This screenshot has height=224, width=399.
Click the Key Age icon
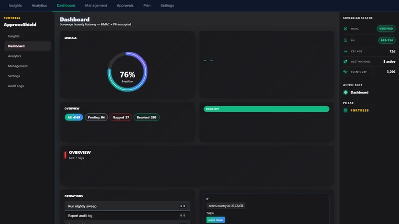(345, 51)
